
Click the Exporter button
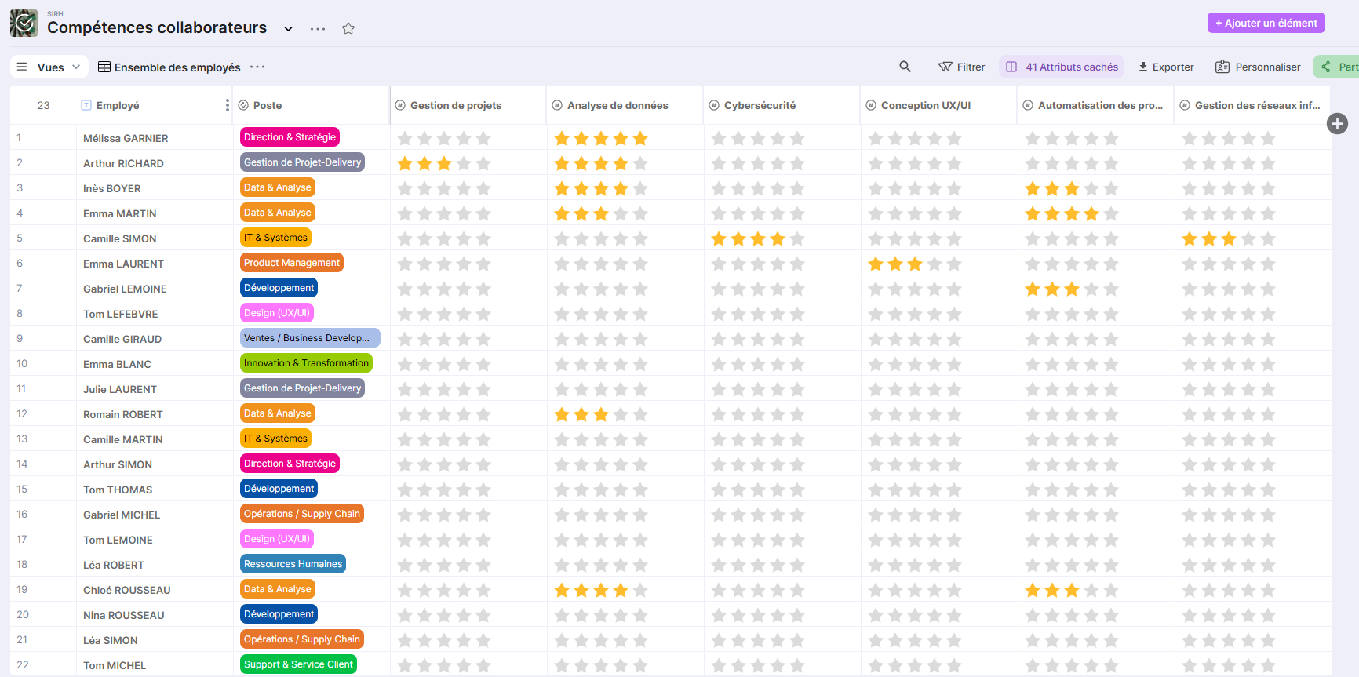click(1166, 67)
